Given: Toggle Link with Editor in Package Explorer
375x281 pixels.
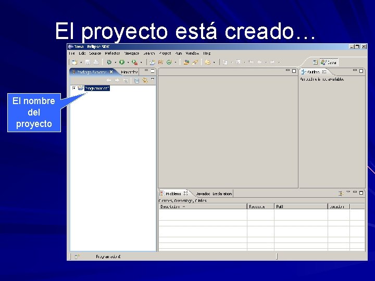Looking at the screenshot, I should 145,81.
